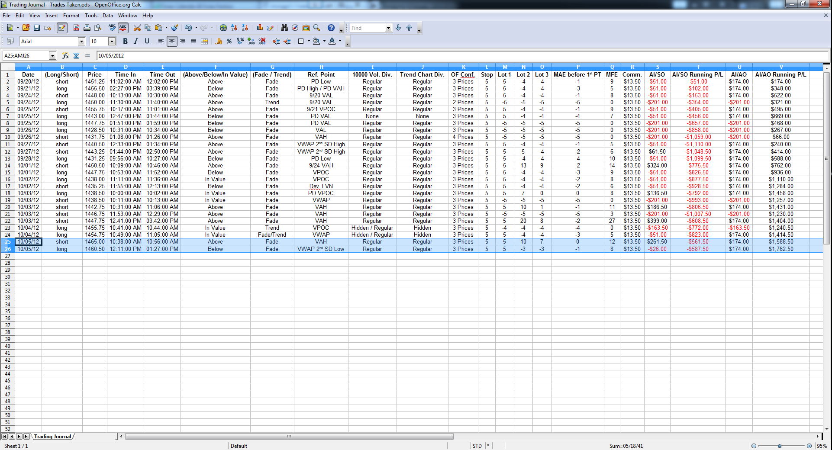Viewport: 832px width, 450px height.
Task: Apply currency number format
Action: pyautogui.click(x=219, y=41)
